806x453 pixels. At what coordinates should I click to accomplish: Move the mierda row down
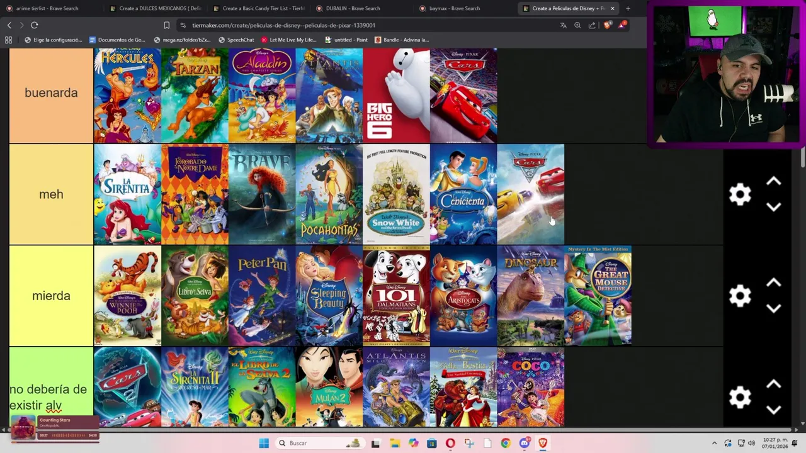coord(774,308)
